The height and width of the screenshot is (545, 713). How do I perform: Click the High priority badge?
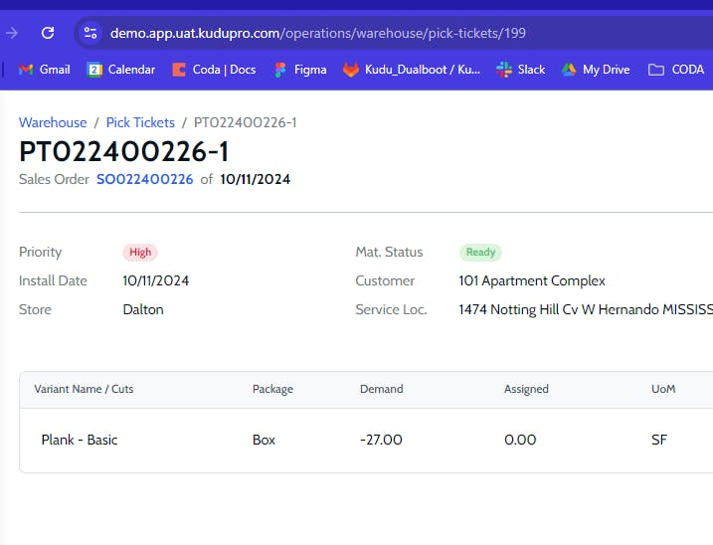point(140,252)
